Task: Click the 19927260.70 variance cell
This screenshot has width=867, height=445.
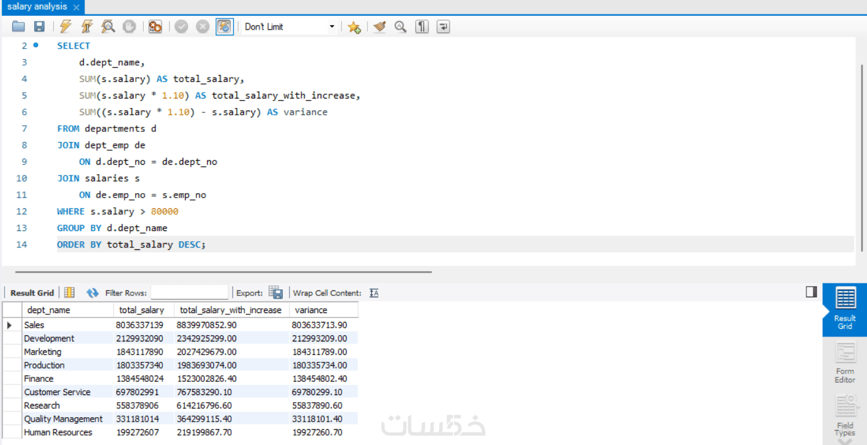Action: pos(323,432)
